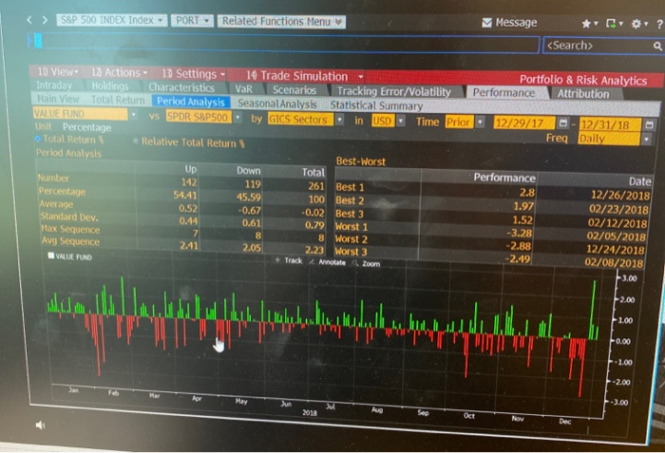
Task: Switch to the VaR tab
Action: 243,89
